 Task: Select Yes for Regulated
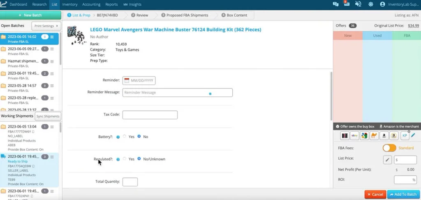(x=125, y=159)
